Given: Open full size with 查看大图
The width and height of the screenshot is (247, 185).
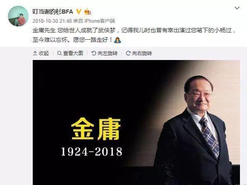Looking at the screenshot, I should [x=70, y=53].
